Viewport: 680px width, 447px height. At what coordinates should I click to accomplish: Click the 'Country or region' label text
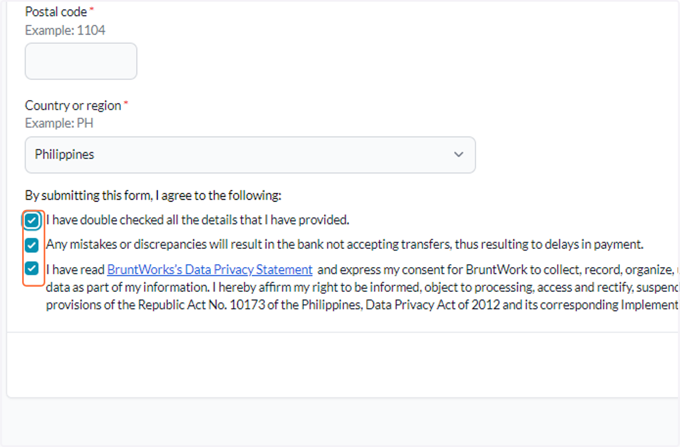[73, 105]
